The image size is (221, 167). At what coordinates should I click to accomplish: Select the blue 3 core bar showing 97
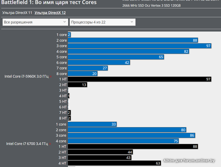(140, 46)
